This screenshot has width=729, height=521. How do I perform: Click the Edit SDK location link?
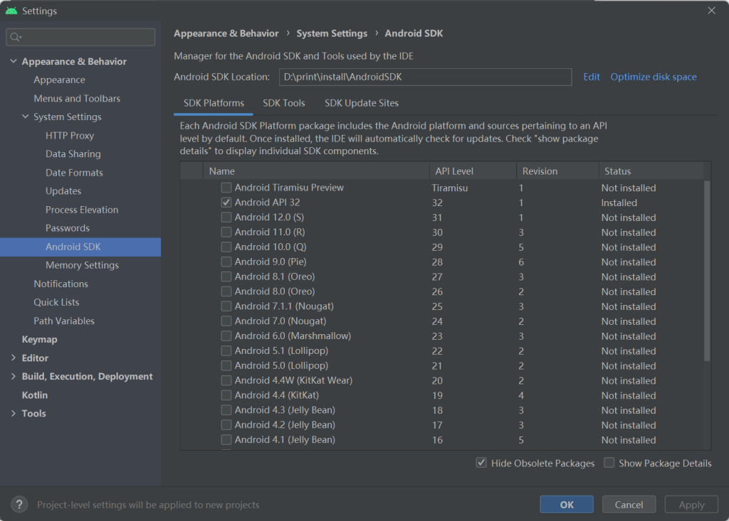[x=592, y=77]
